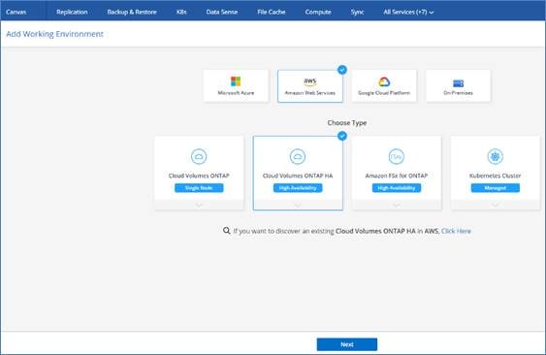
Task: Click the Single Node badge
Action: click(x=199, y=188)
